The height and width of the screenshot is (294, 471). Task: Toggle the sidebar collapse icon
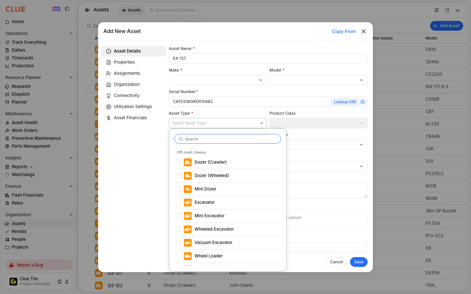(x=67, y=9)
